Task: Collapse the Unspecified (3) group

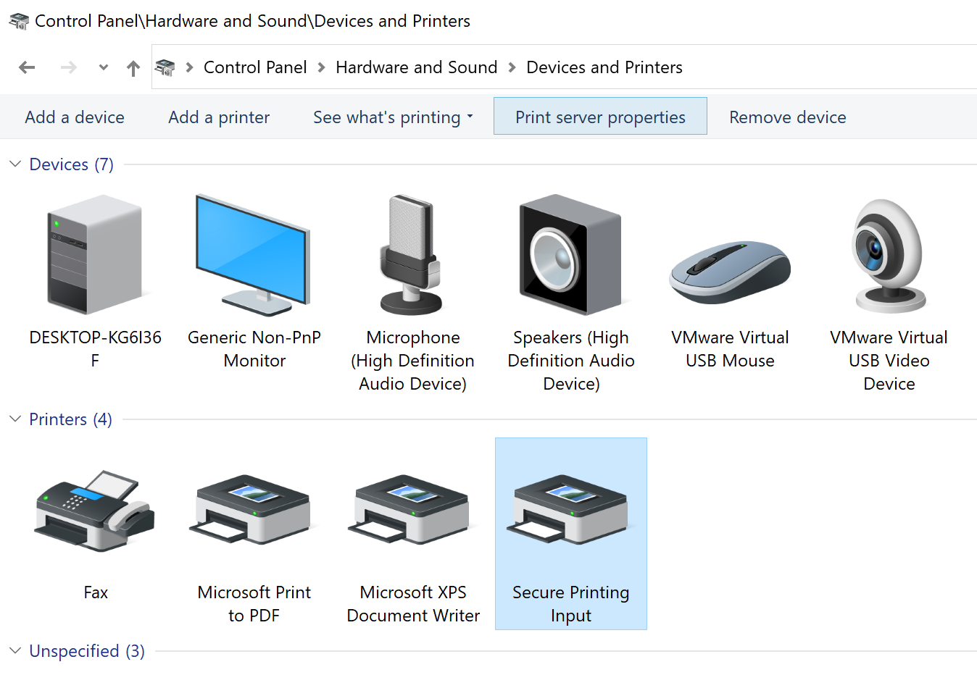Action: (x=15, y=651)
